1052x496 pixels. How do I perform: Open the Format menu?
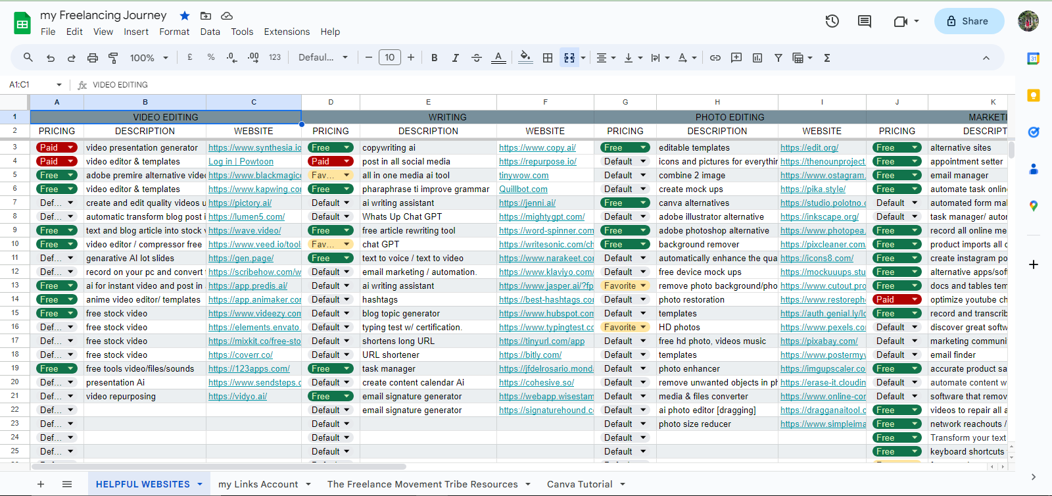(x=174, y=32)
